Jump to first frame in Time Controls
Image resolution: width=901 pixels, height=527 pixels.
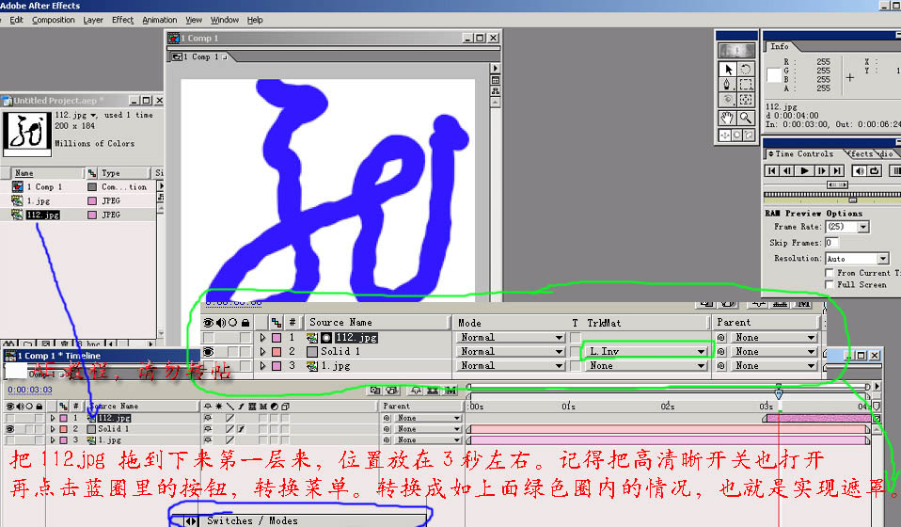[772, 170]
